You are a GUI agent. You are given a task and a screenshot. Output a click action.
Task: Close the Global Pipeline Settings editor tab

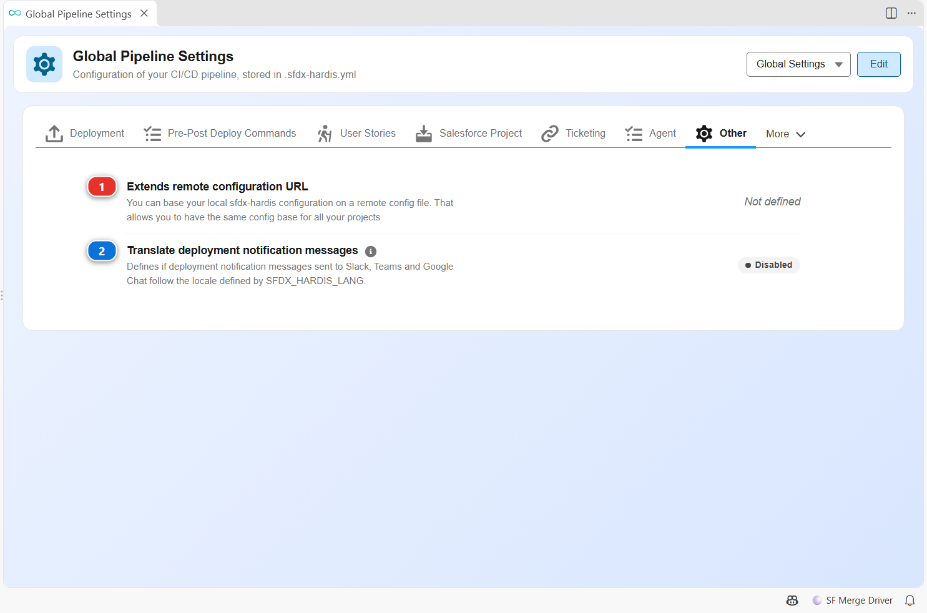pos(144,13)
